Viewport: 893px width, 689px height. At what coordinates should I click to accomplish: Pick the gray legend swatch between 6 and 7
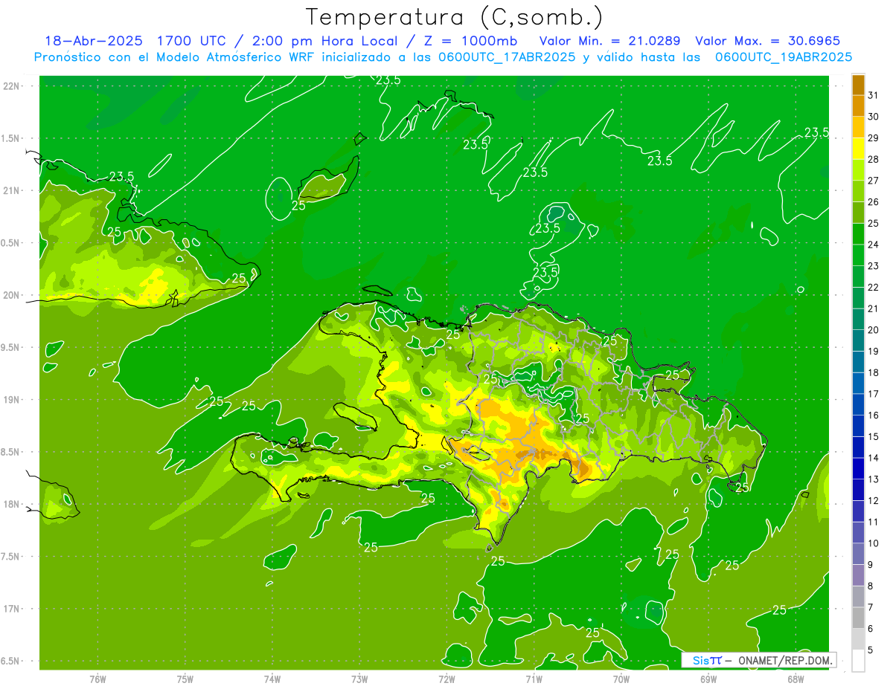[858, 618]
